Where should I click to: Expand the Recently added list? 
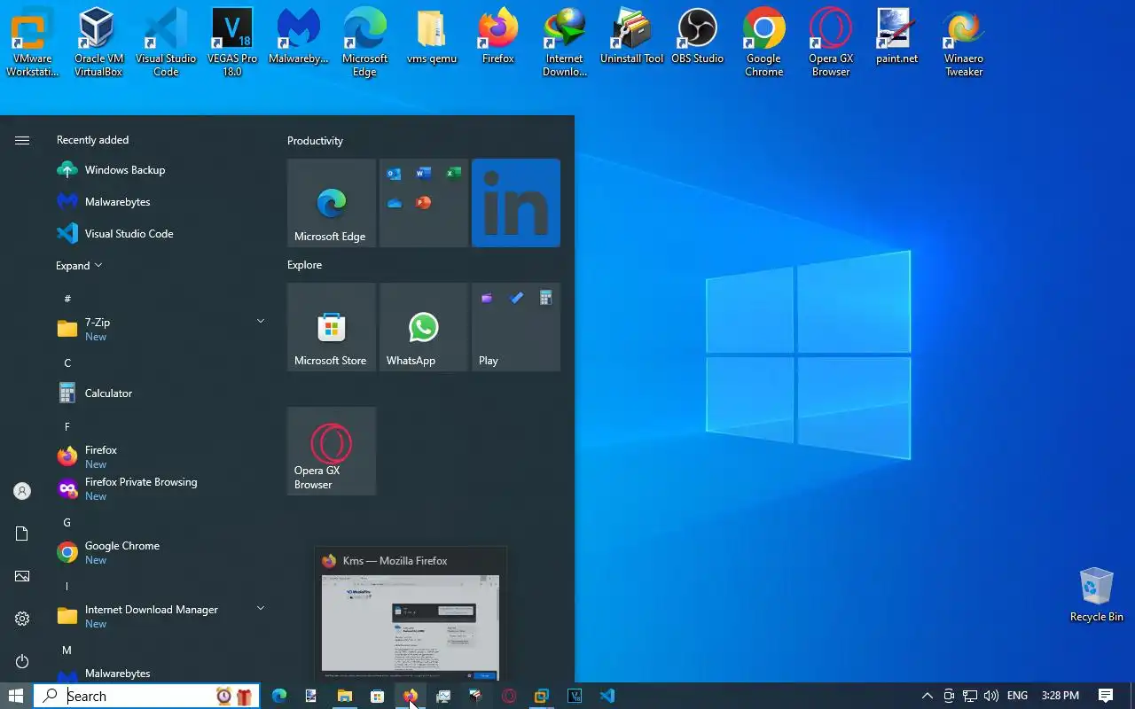pos(79,266)
